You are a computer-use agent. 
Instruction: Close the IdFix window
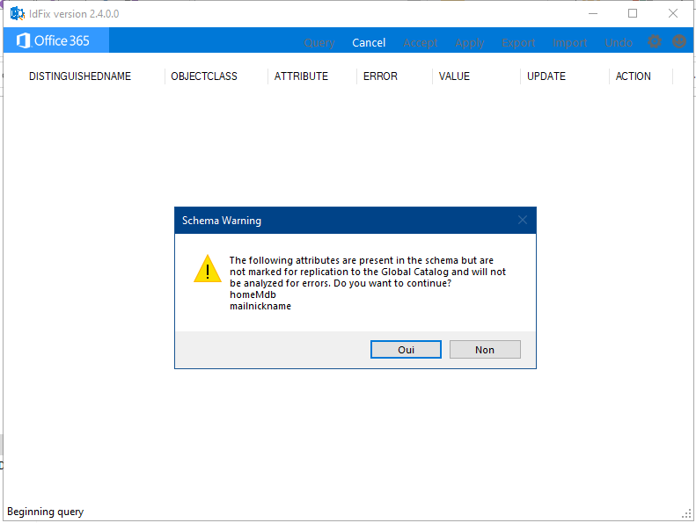coord(673,14)
